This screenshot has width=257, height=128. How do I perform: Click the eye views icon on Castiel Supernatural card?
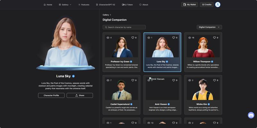(108, 80)
